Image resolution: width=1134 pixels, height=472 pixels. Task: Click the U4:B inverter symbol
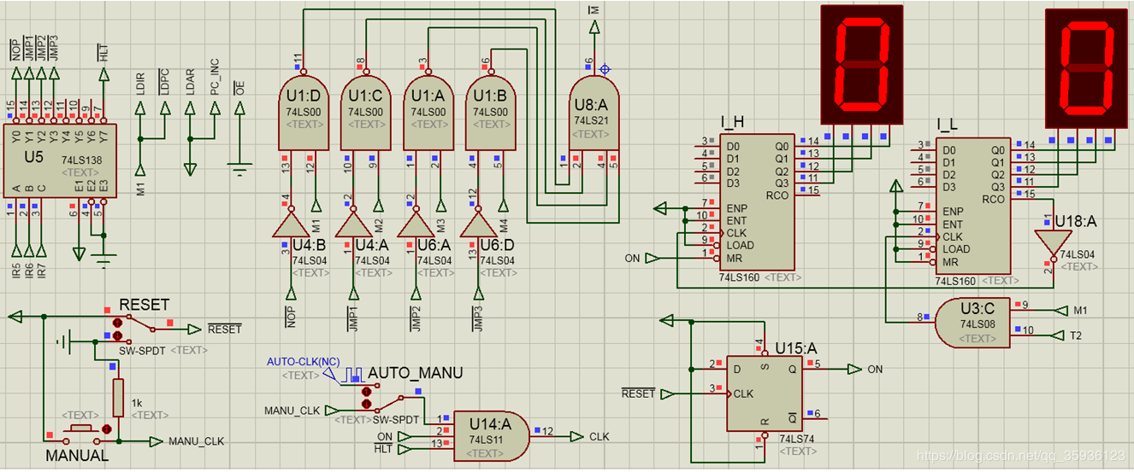291,224
